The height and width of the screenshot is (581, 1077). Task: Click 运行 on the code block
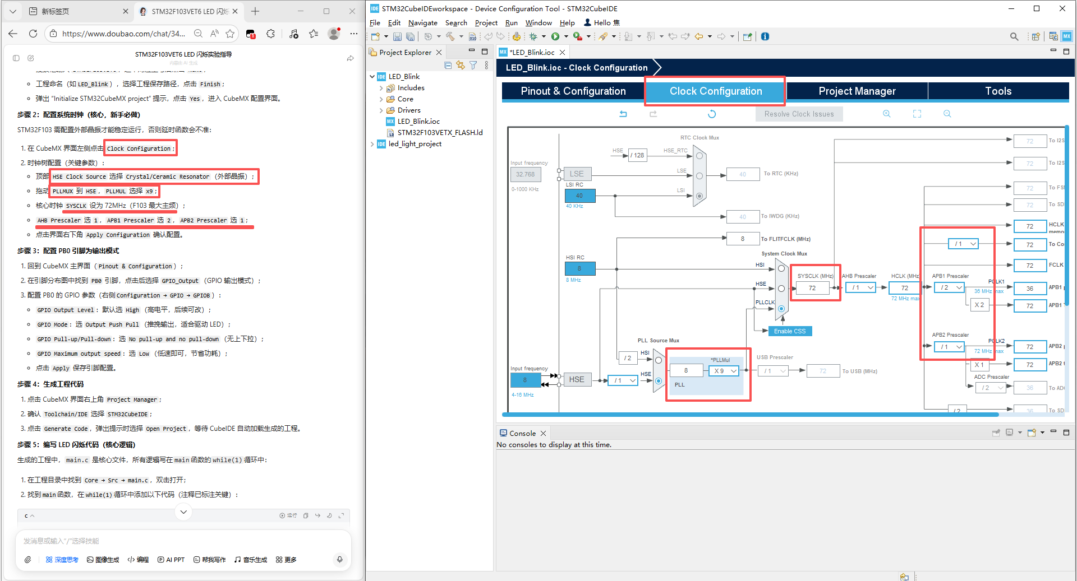[288, 515]
